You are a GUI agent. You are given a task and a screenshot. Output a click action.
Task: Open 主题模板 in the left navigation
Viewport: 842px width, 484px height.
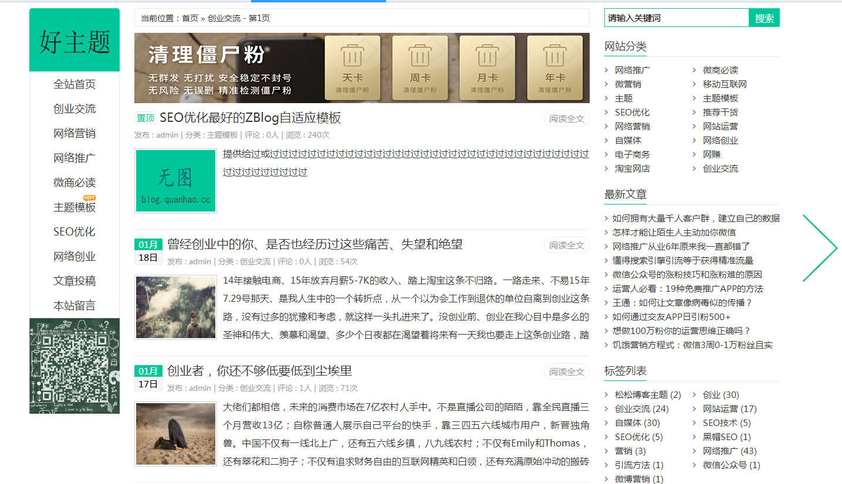[x=75, y=207]
